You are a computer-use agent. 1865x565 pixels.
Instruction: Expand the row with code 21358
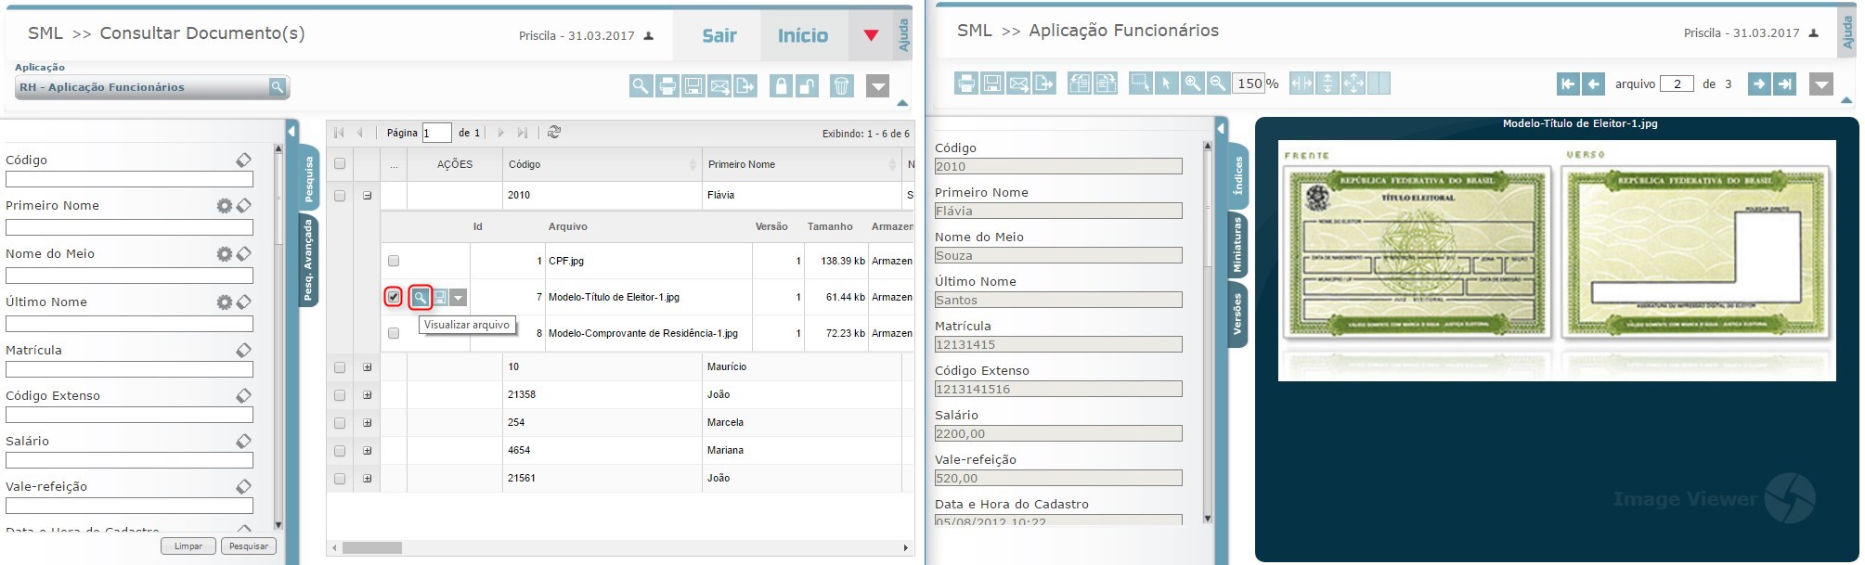368,395
